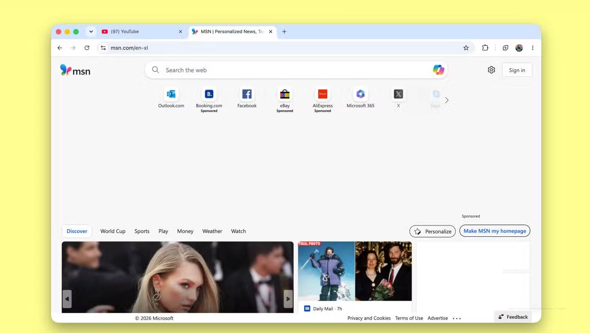
Task: Open MSN settings gear icon
Action: tap(491, 70)
